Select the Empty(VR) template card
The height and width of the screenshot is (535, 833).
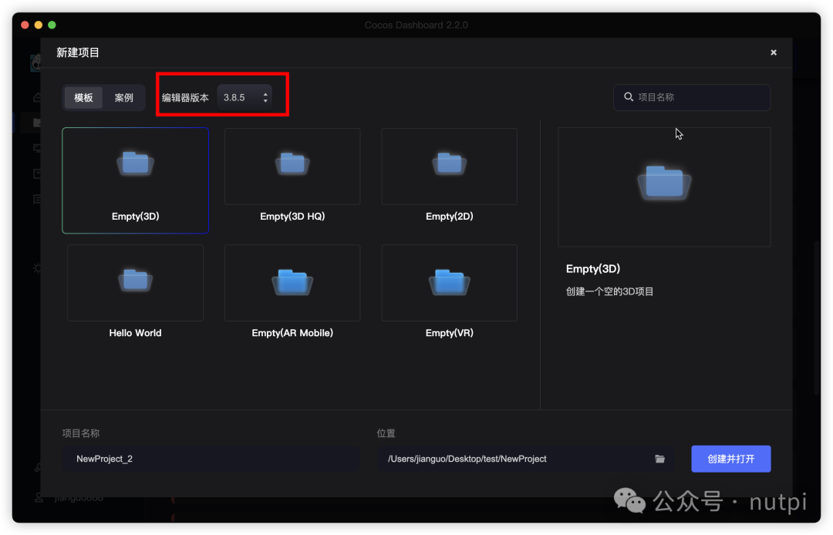tap(450, 292)
